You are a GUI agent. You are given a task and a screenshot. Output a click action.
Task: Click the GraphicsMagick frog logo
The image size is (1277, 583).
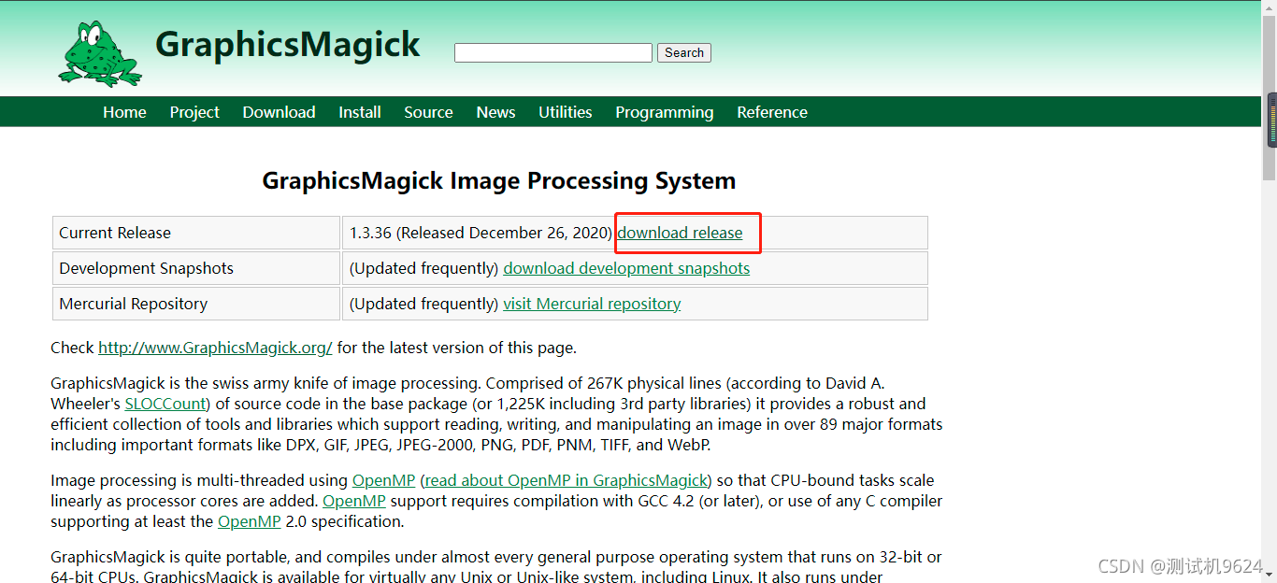point(99,54)
